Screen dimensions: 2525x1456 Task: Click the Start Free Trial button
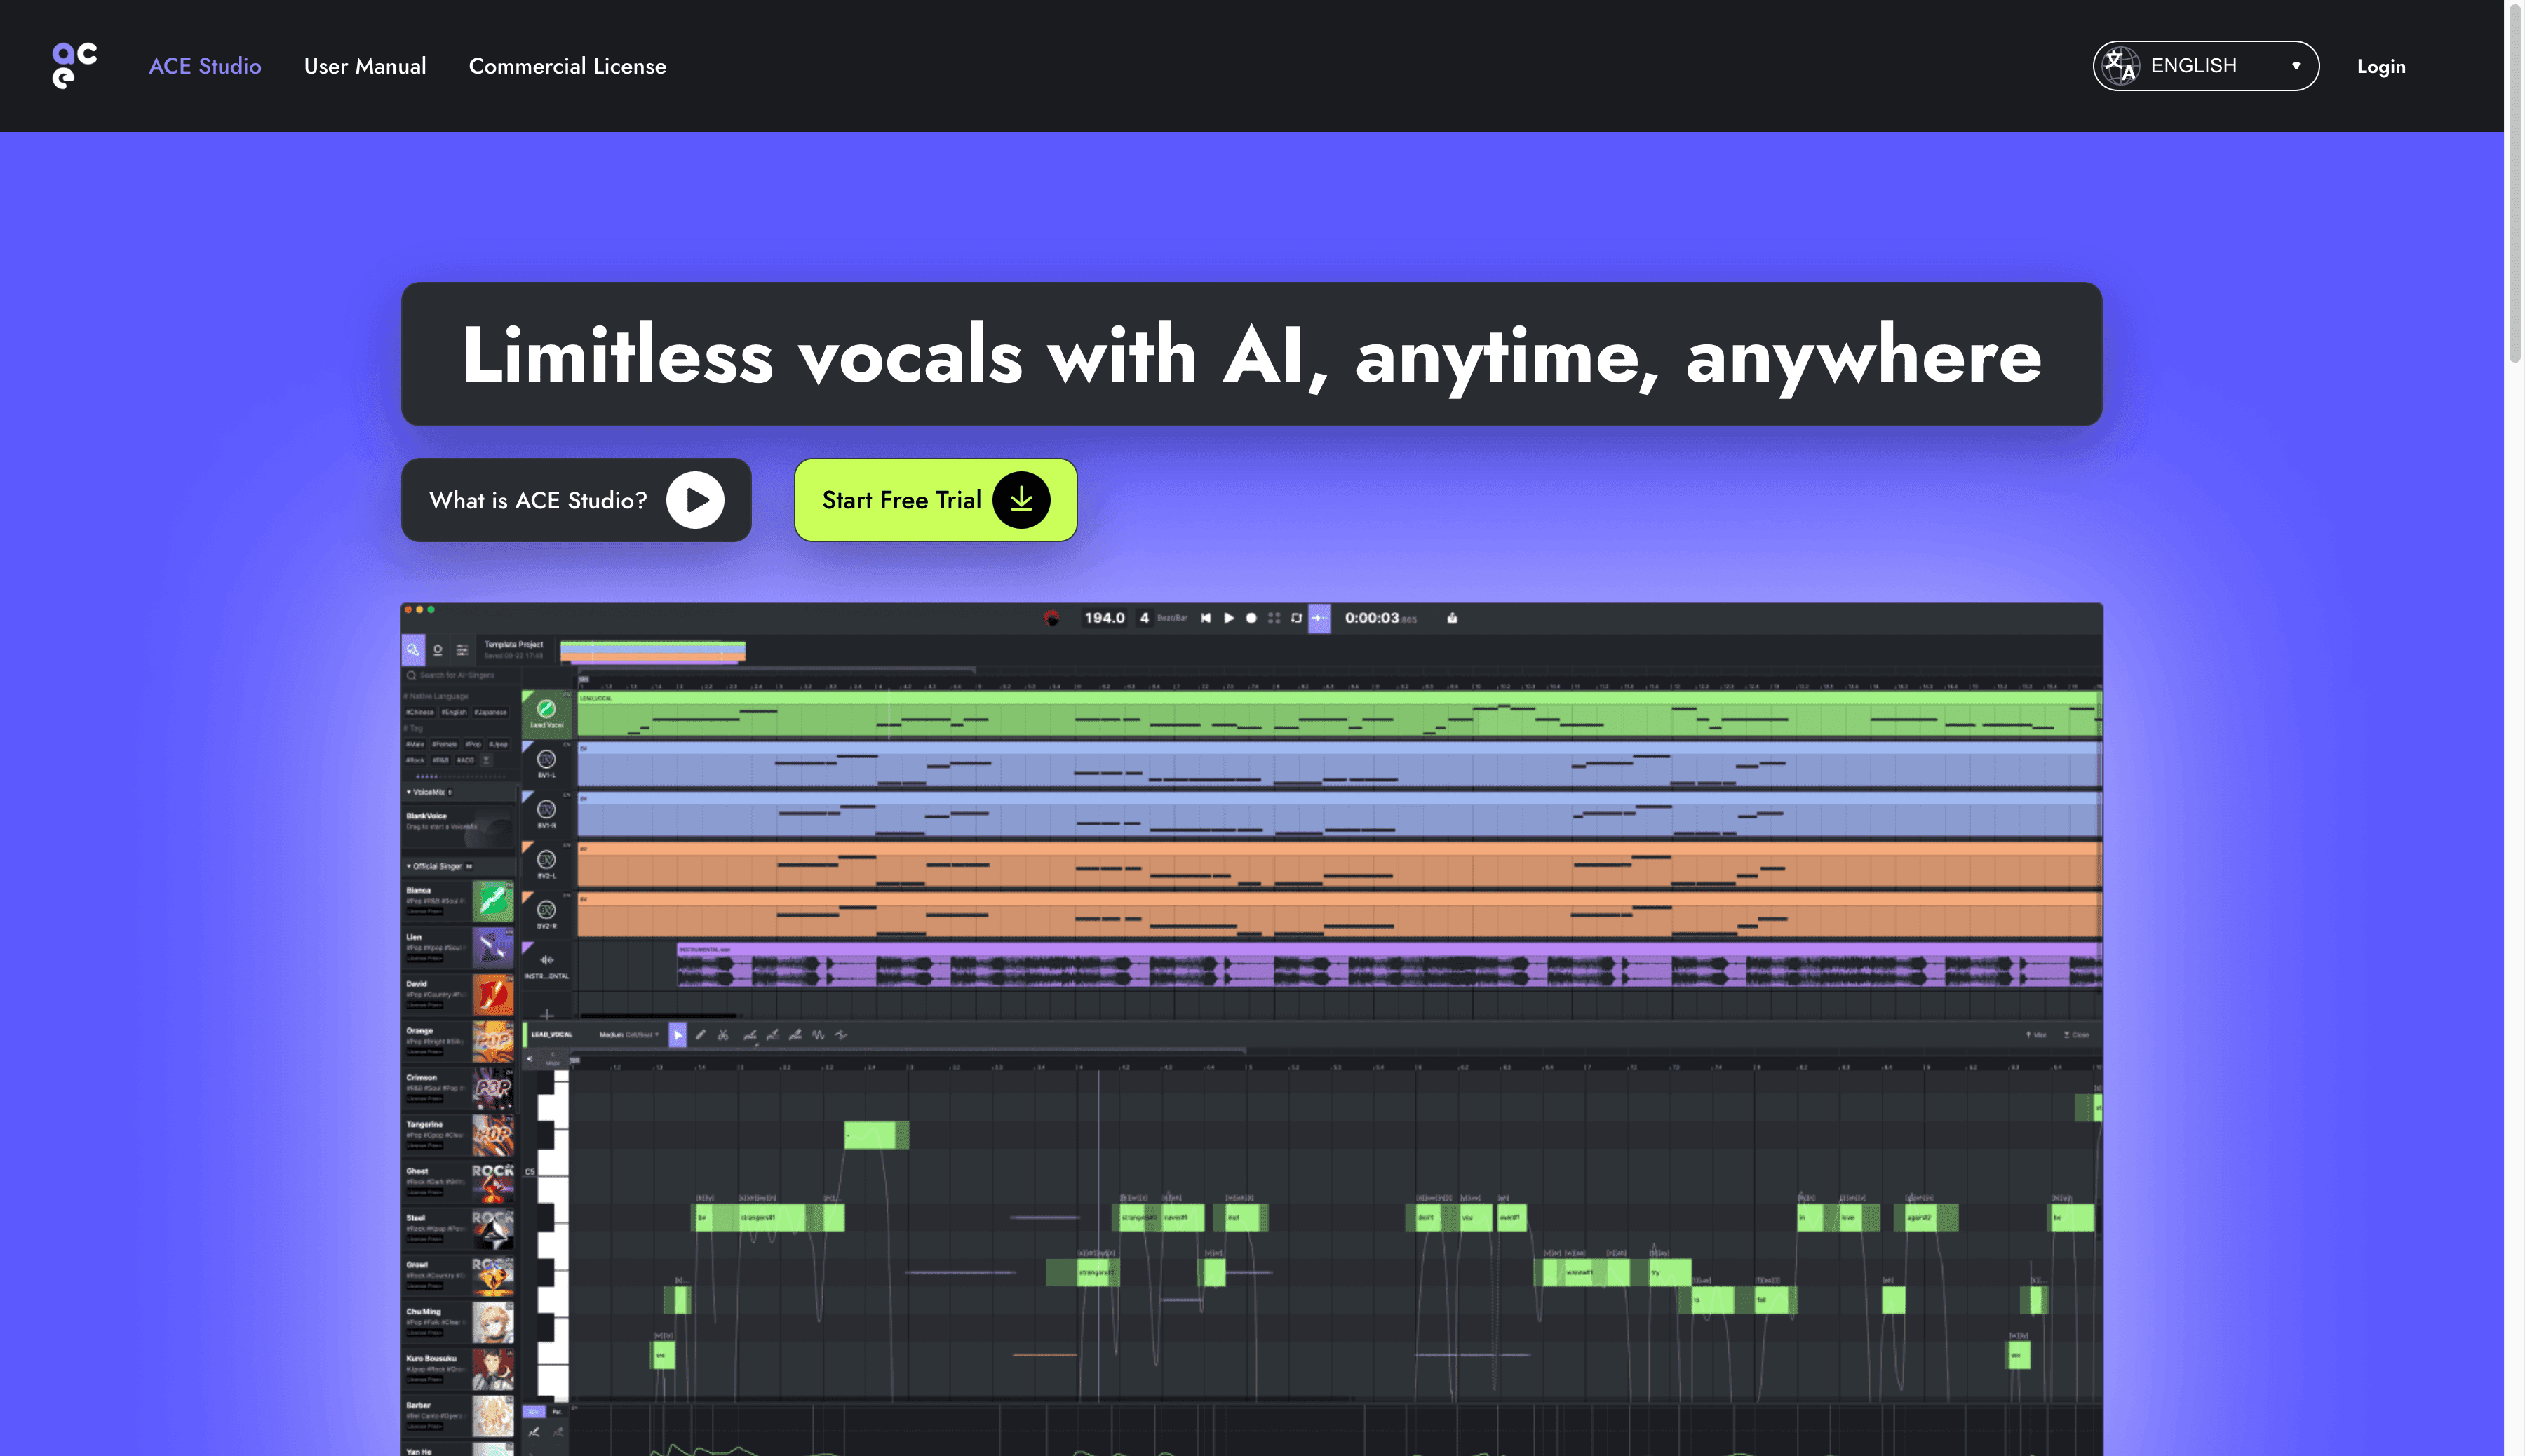click(x=935, y=500)
